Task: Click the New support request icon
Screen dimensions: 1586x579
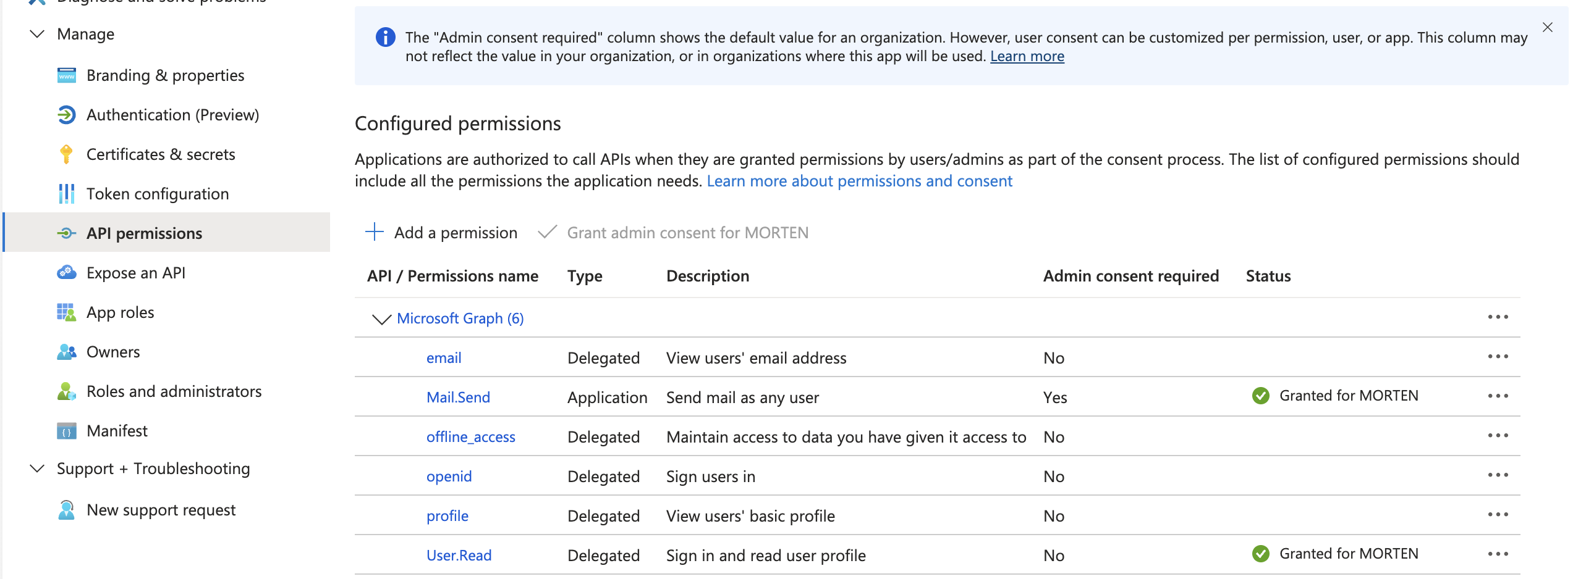Action: click(x=66, y=510)
